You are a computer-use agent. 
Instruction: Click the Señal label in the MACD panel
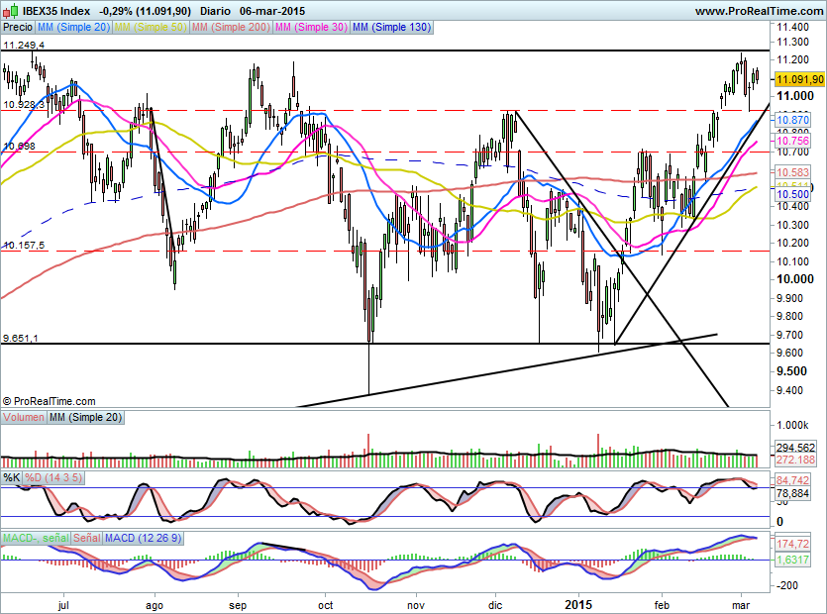[84, 536]
